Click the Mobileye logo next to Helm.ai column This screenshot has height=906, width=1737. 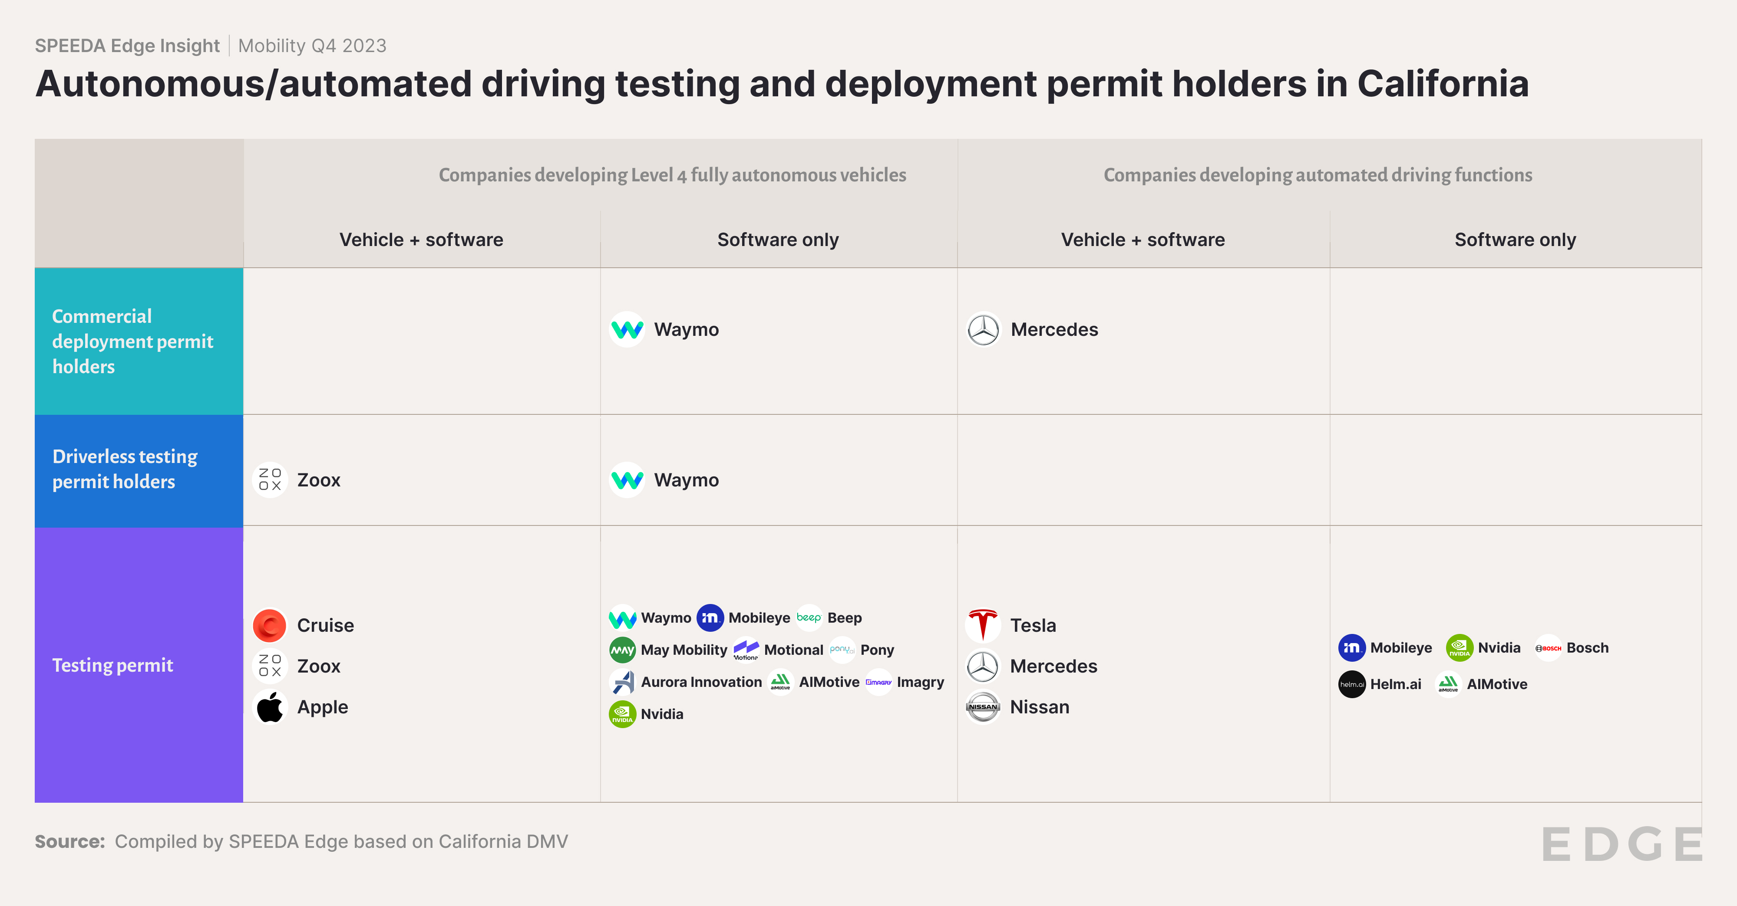tap(1352, 648)
